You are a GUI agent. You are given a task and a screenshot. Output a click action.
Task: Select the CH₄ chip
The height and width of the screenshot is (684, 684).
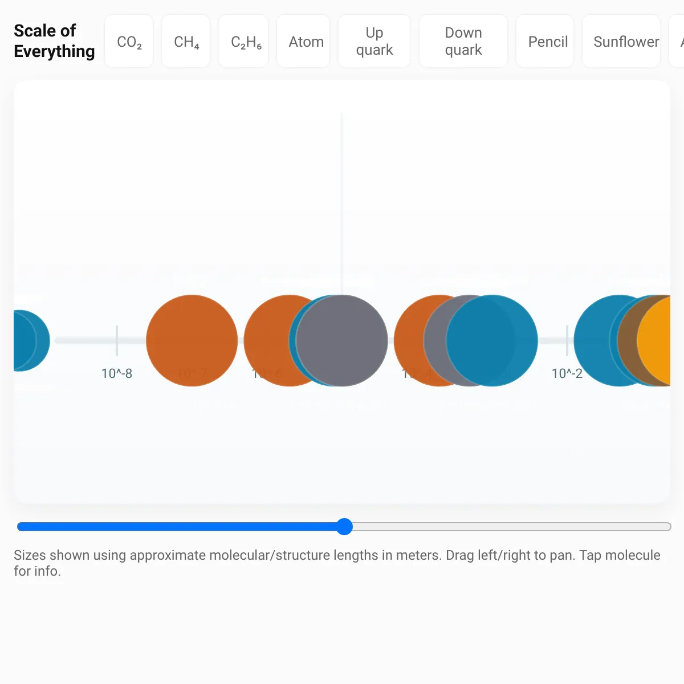186,42
